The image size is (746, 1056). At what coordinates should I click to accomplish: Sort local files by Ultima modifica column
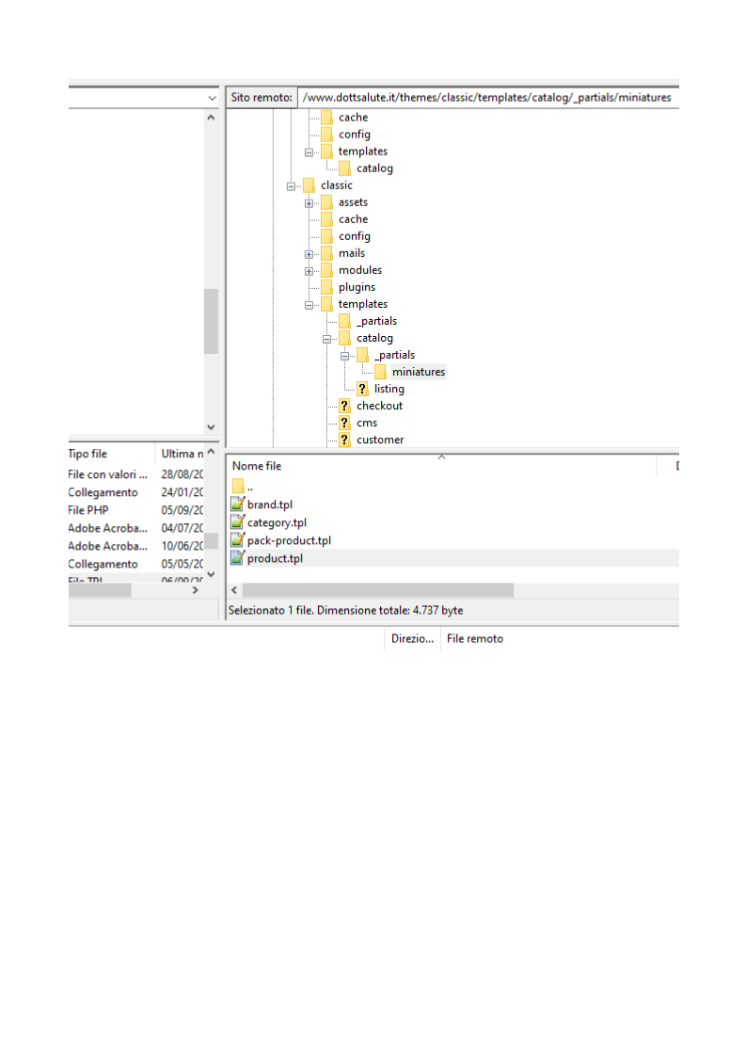click(181, 454)
